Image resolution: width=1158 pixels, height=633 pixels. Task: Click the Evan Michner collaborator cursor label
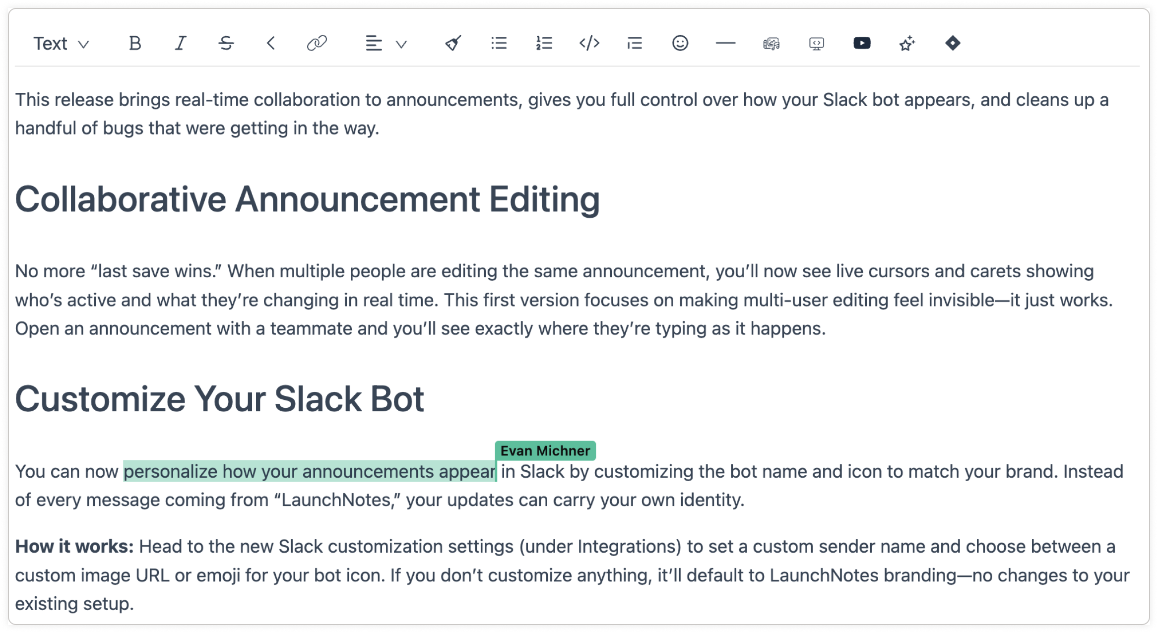point(545,450)
